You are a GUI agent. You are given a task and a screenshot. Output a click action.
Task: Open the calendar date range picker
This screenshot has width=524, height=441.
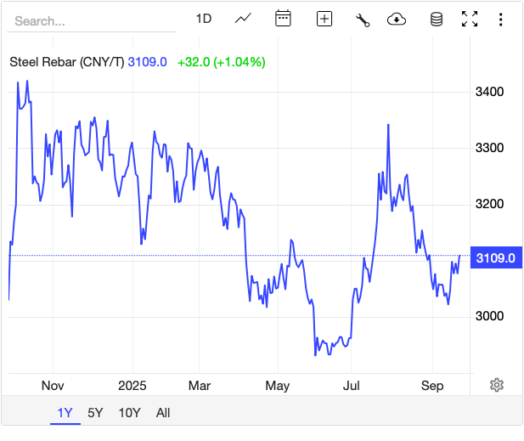pyautogui.click(x=284, y=19)
